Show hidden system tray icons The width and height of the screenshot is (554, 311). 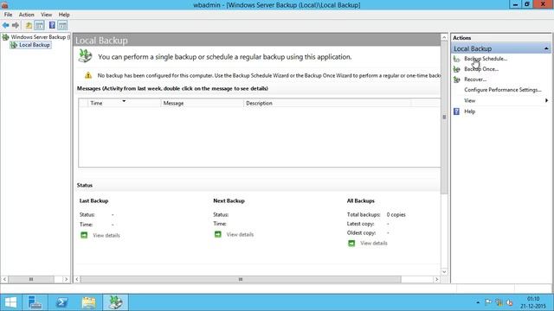click(x=478, y=302)
